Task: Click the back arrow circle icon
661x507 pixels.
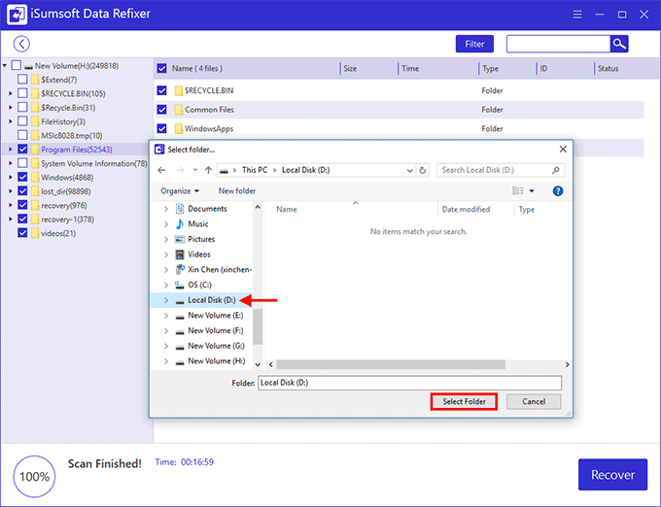Action: (21, 44)
